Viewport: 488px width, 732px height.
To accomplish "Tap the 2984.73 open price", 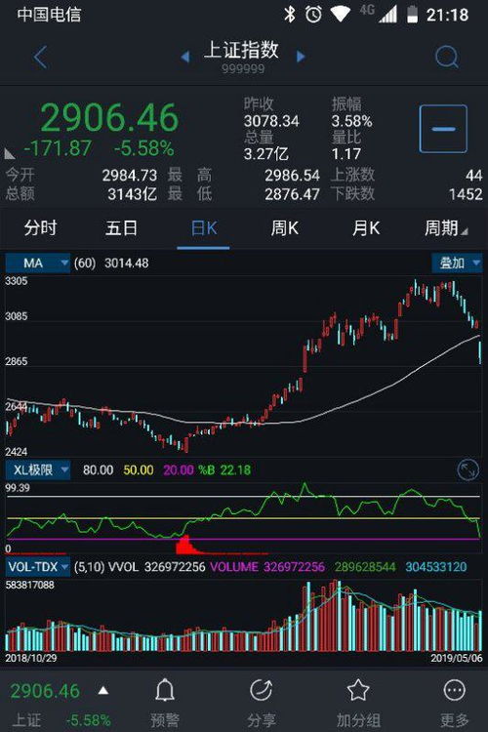I will 130,176.
